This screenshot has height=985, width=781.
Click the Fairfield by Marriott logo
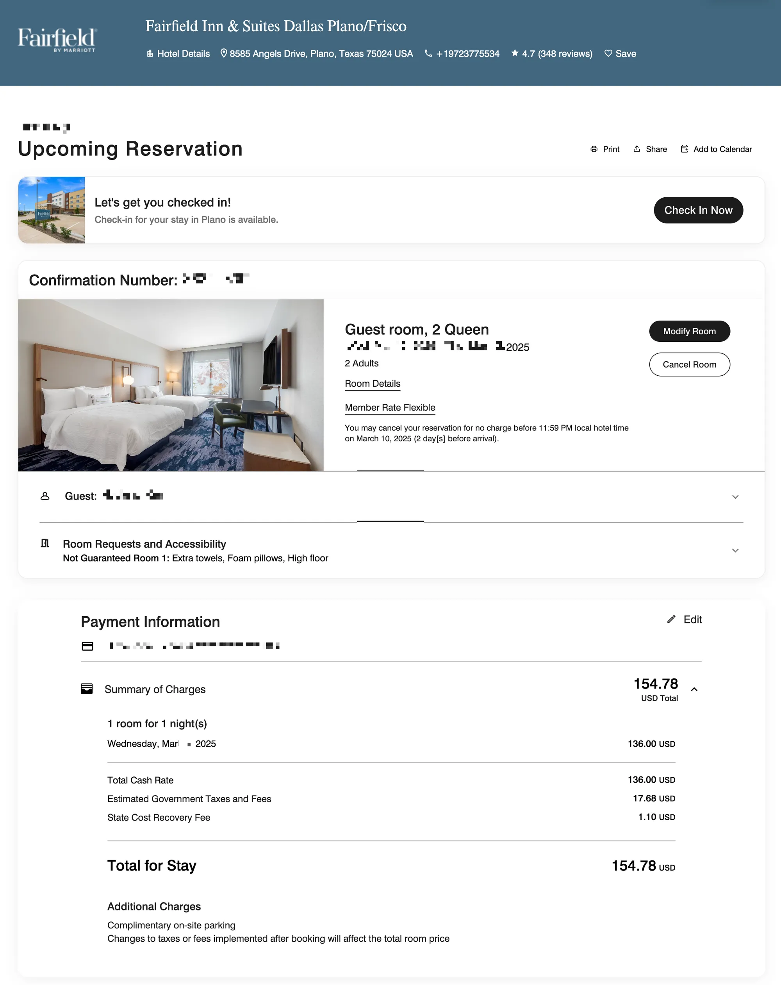(57, 40)
